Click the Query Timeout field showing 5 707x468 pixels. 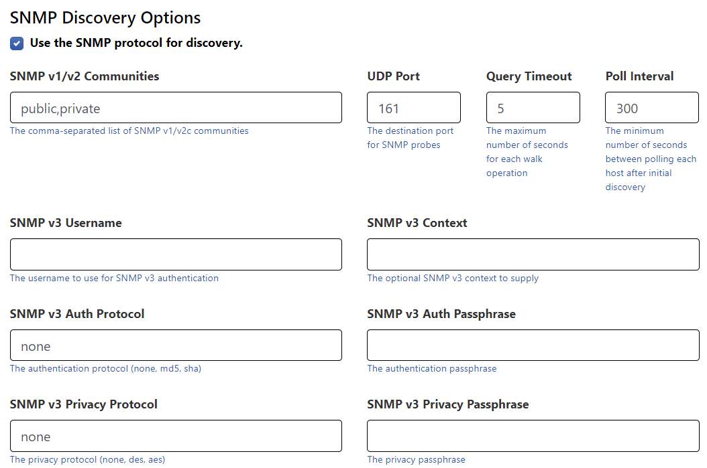click(x=533, y=107)
